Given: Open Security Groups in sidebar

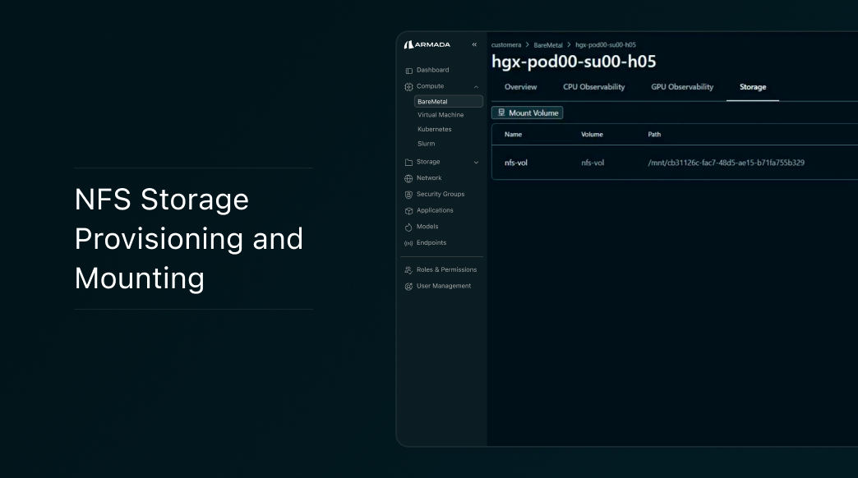Looking at the screenshot, I should (x=441, y=194).
